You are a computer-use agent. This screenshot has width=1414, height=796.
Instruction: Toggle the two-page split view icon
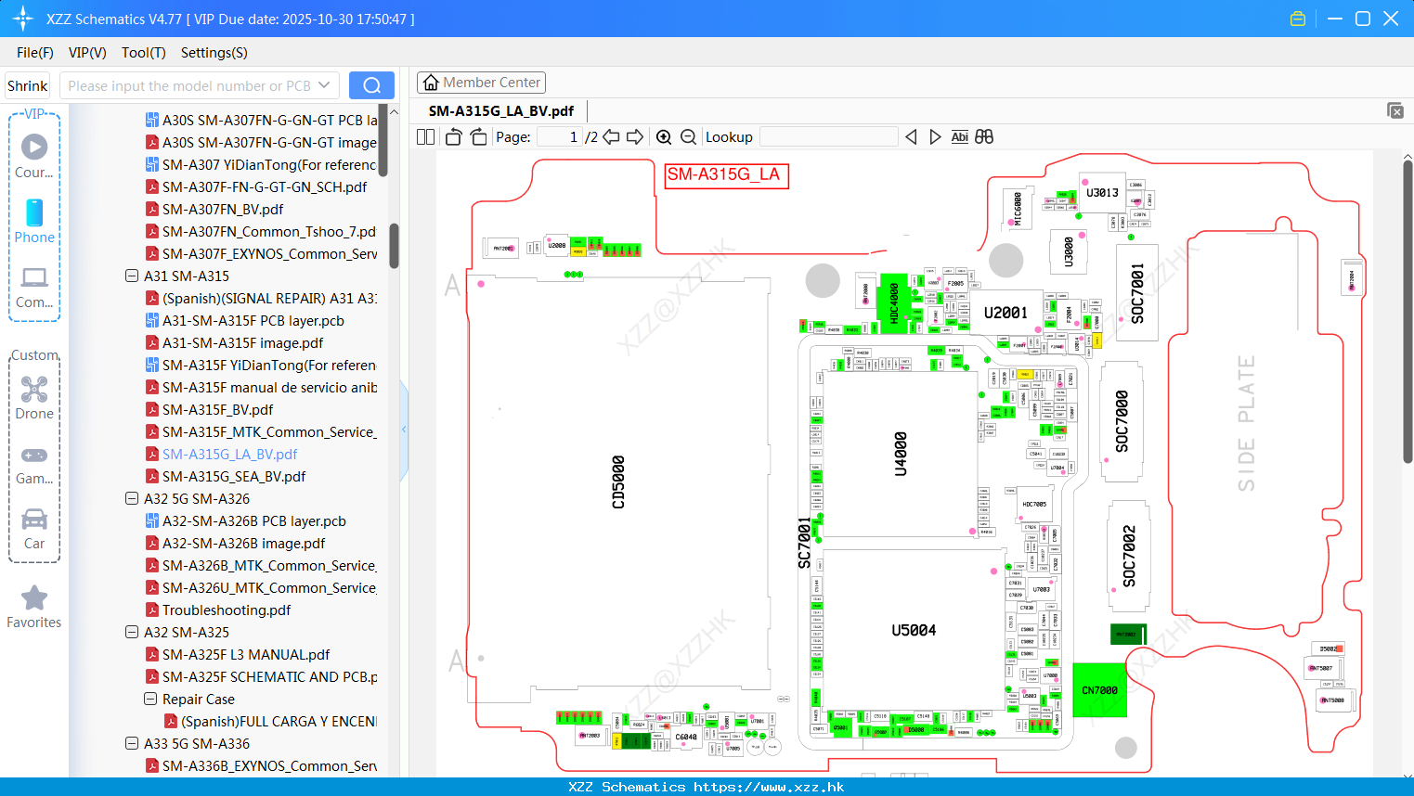426,137
